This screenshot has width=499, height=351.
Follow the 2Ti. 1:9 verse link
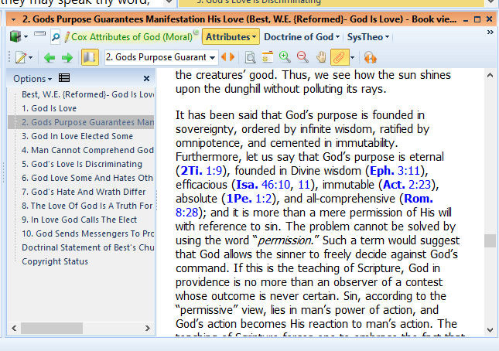[x=201, y=171]
